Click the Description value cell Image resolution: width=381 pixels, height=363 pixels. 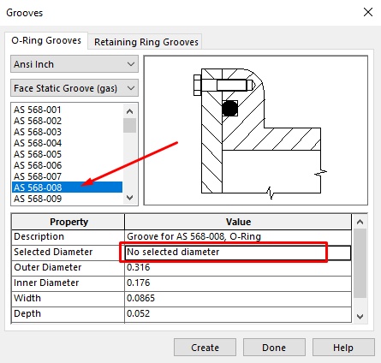[238, 237]
